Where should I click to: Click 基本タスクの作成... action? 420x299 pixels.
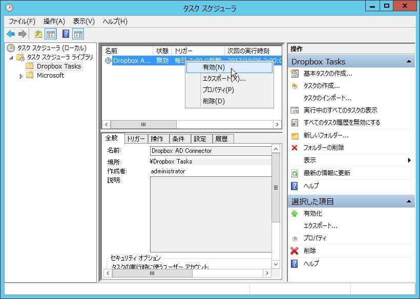tap(328, 74)
